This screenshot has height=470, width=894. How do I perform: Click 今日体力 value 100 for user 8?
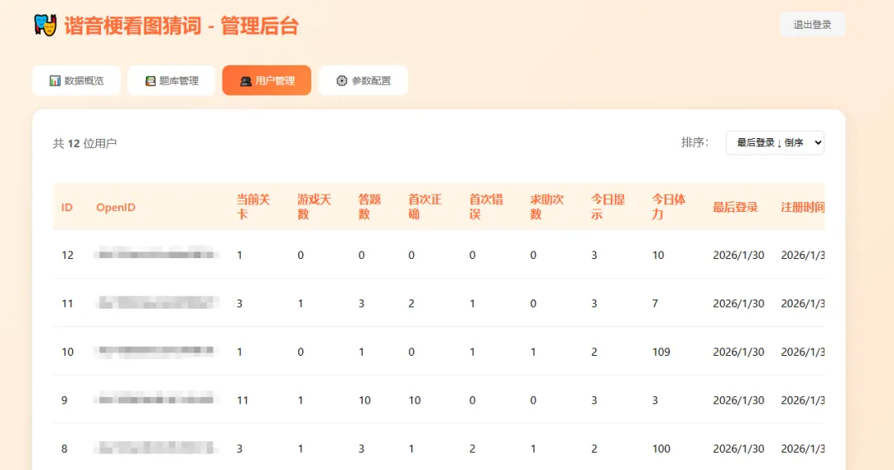point(661,449)
